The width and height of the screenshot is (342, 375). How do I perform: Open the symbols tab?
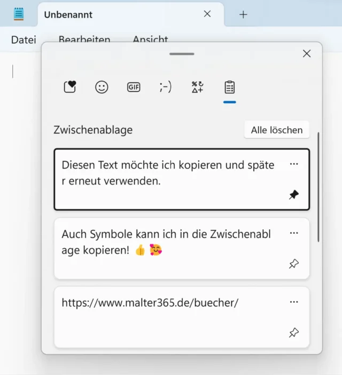point(198,87)
